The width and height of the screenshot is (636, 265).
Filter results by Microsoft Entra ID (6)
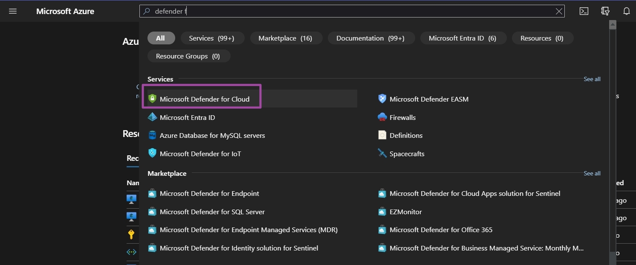463,38
